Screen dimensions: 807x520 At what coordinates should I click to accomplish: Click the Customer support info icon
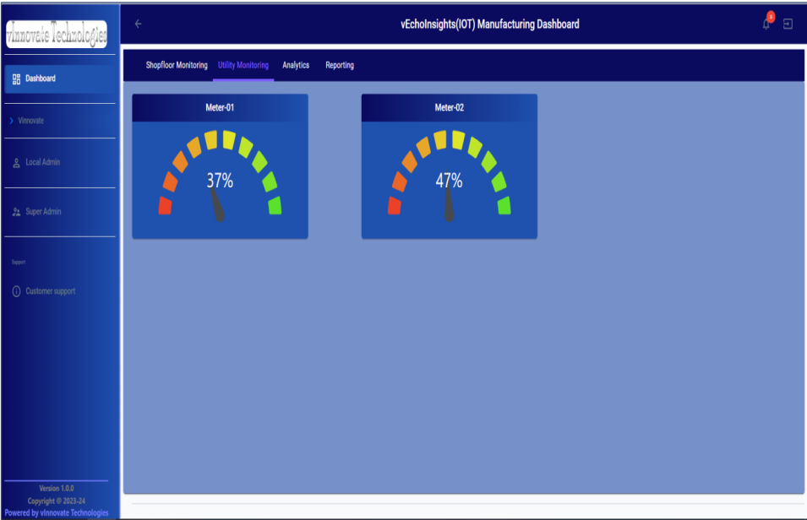(x=16, y=291)
